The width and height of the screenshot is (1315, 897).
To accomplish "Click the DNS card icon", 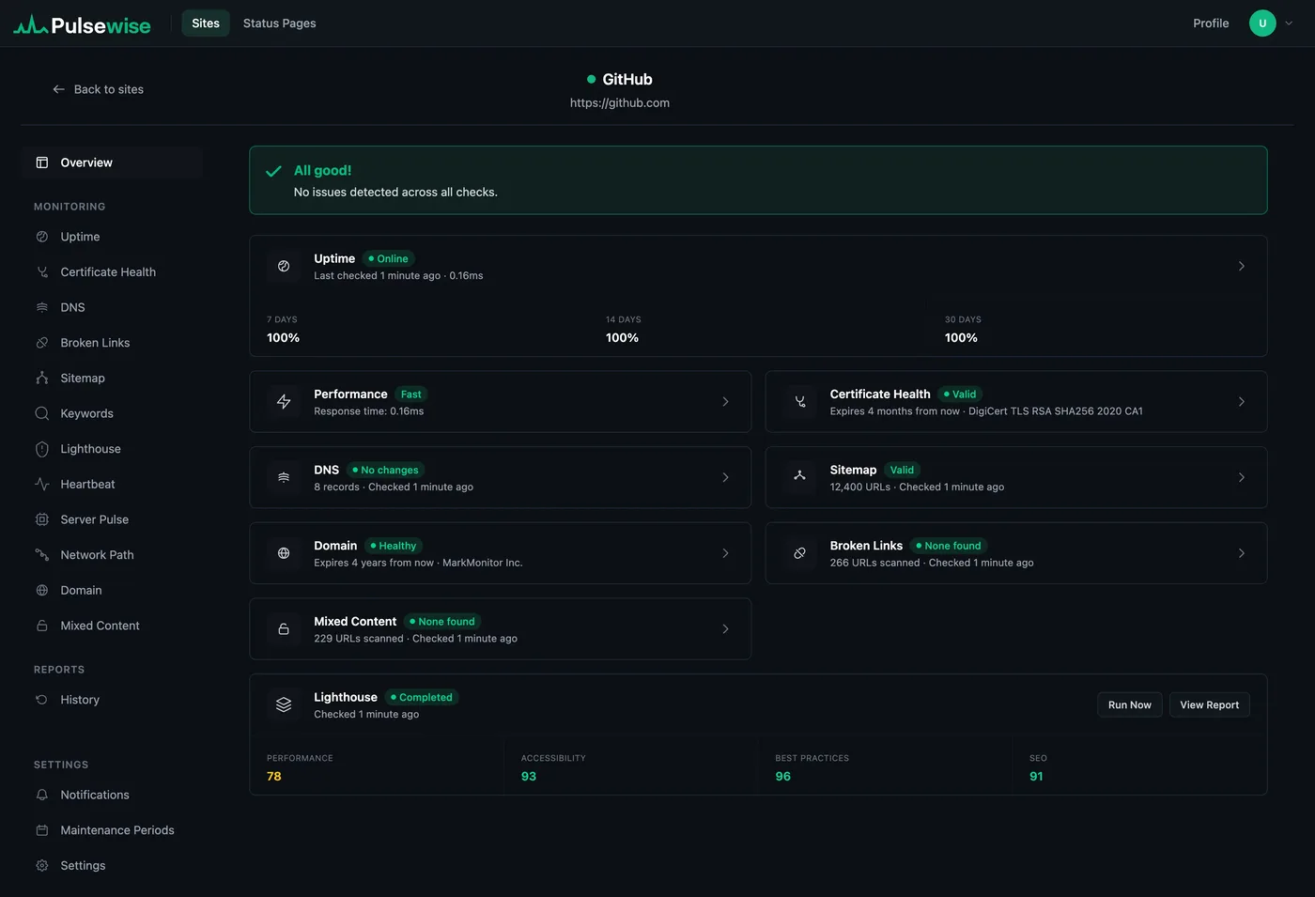I will pyautogui.click(x=284, y=477).
